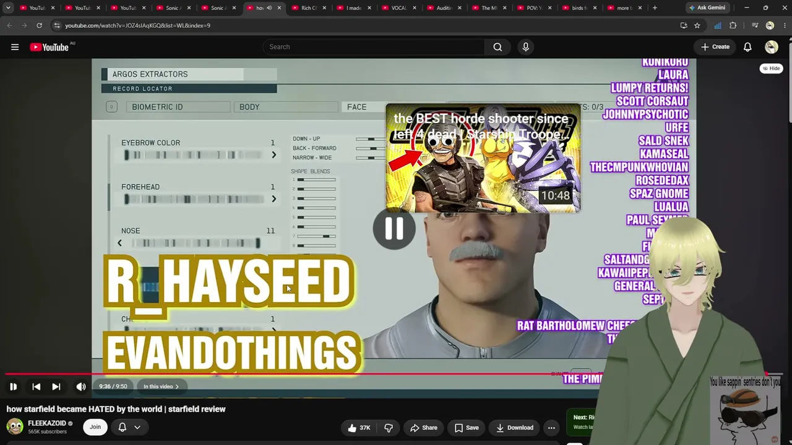Open the YouTube guide hamburger menu

(15, 47)
